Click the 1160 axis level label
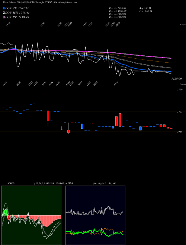Screen dimensions: 186x245 [180, 89]
